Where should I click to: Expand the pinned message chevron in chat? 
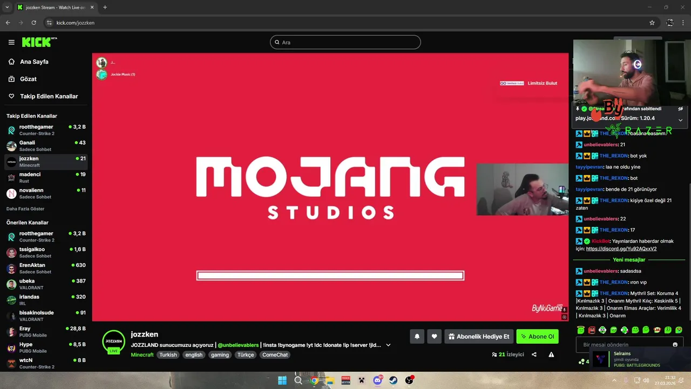point(680,120)
